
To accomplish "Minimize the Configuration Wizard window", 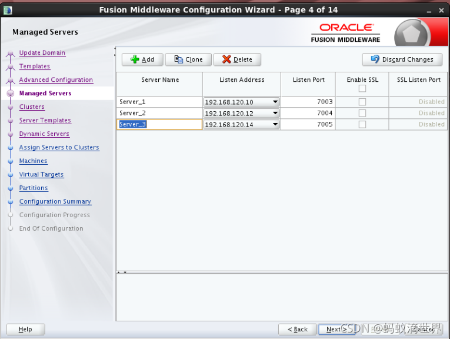I will pyautogui.click(x=429, y=11).
